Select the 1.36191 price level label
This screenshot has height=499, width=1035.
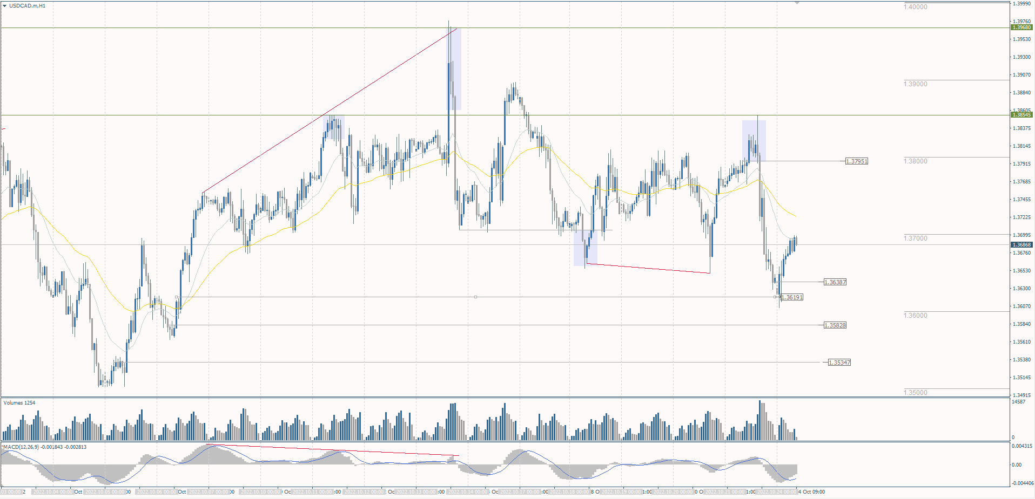(792, 297)
